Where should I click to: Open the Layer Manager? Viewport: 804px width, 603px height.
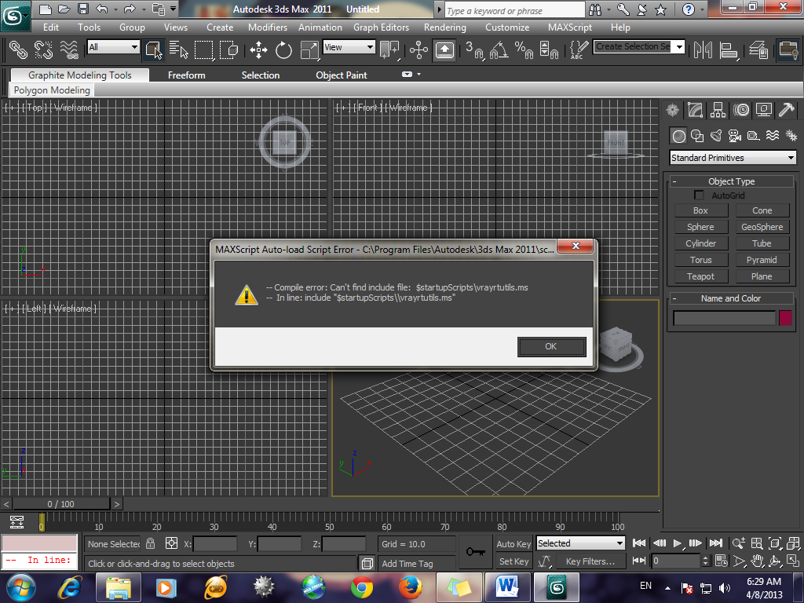point(758,49)
